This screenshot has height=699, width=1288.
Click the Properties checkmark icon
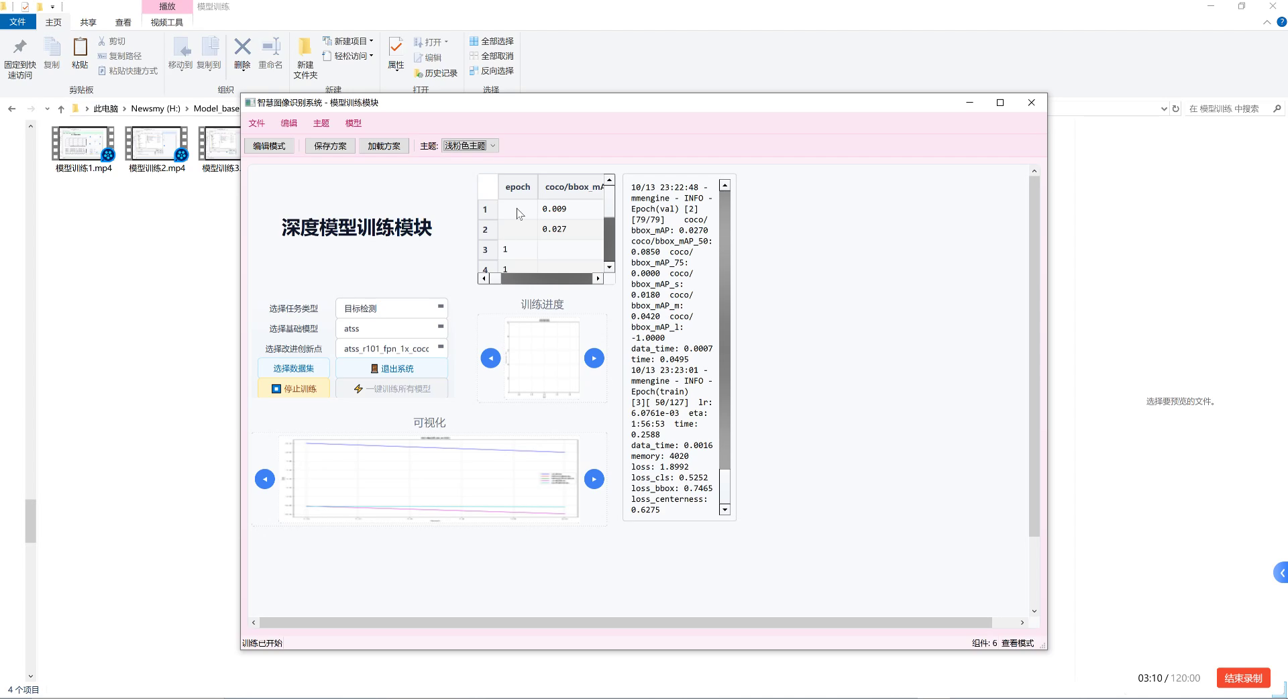396,47
